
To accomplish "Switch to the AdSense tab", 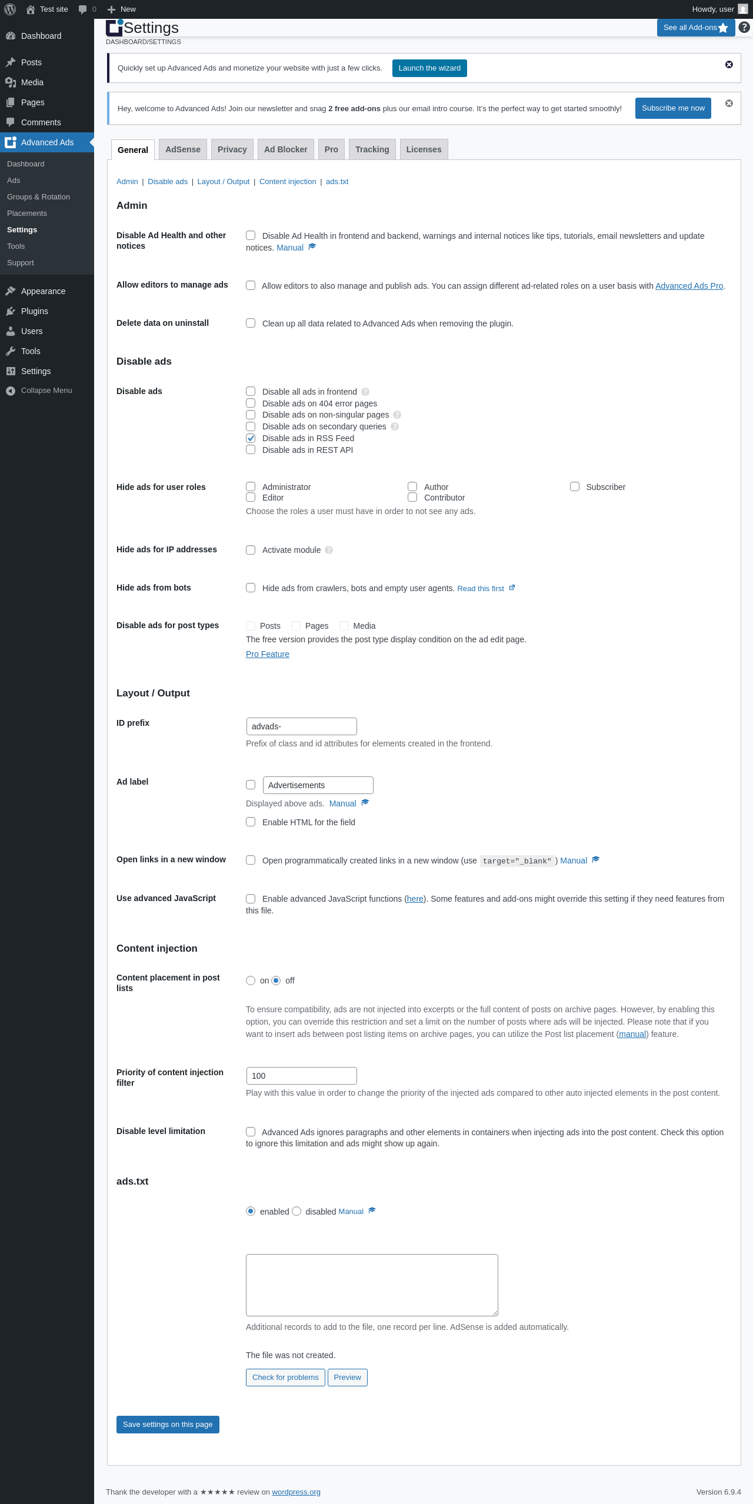I will click(x=183, y=149).
